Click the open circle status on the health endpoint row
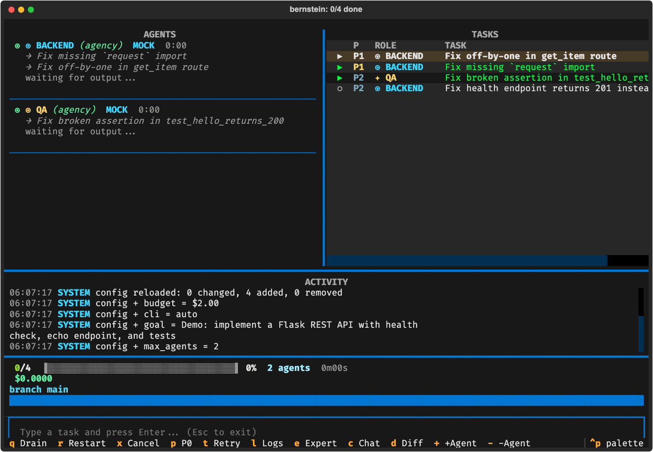This screenshot has height=452, width=653. pyautogui.click(x=340, y=89)
